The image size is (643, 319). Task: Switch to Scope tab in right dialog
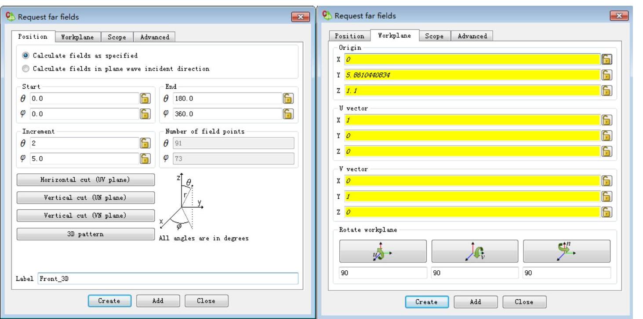click(434, 36)
